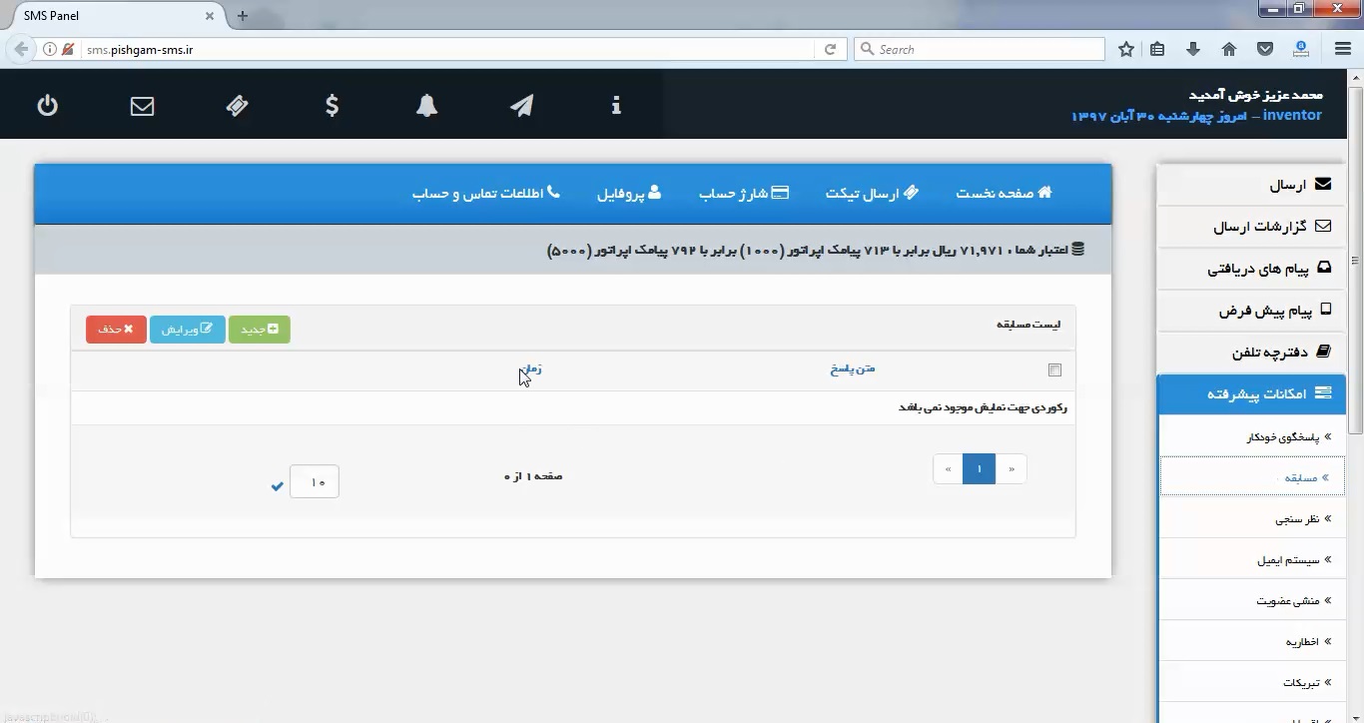Open تبریکات submenu item
This screenshot has height=723, width=1364.
[1253, 683]
